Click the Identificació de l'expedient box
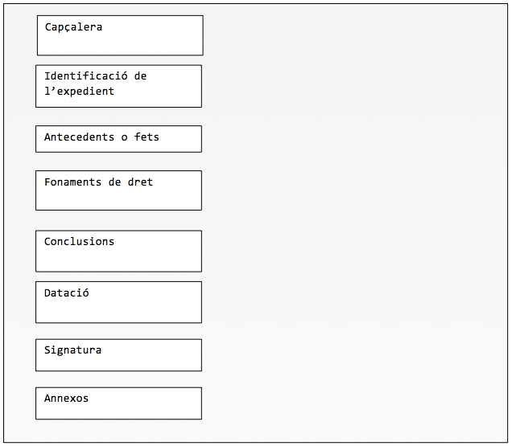 119,86
